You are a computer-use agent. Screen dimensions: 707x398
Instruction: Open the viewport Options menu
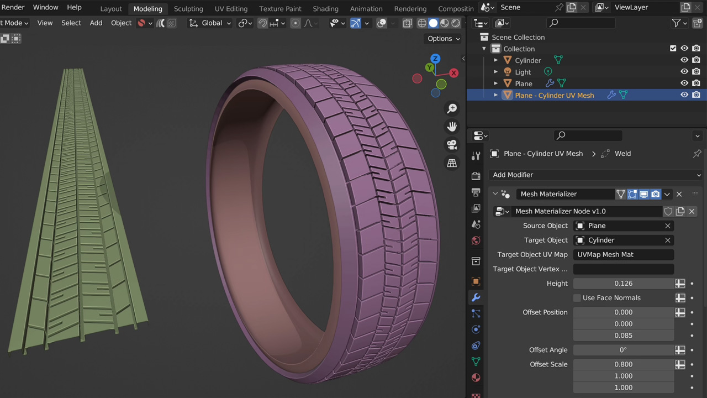(x=442, y=38)
